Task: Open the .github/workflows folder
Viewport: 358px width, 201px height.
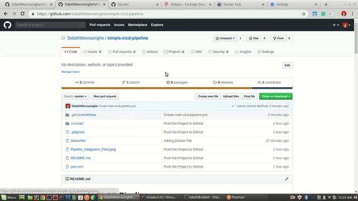Action: (83, 115)
